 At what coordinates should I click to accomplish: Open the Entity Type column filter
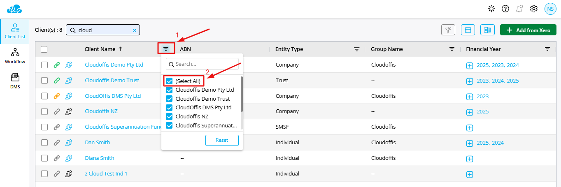pyautogui.click(x=356, y=49)
